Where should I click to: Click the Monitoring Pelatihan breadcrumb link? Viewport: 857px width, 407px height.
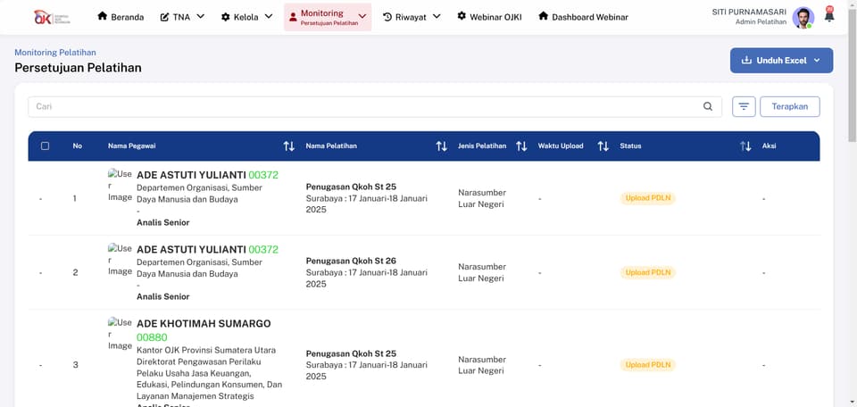tap(55, 53)
